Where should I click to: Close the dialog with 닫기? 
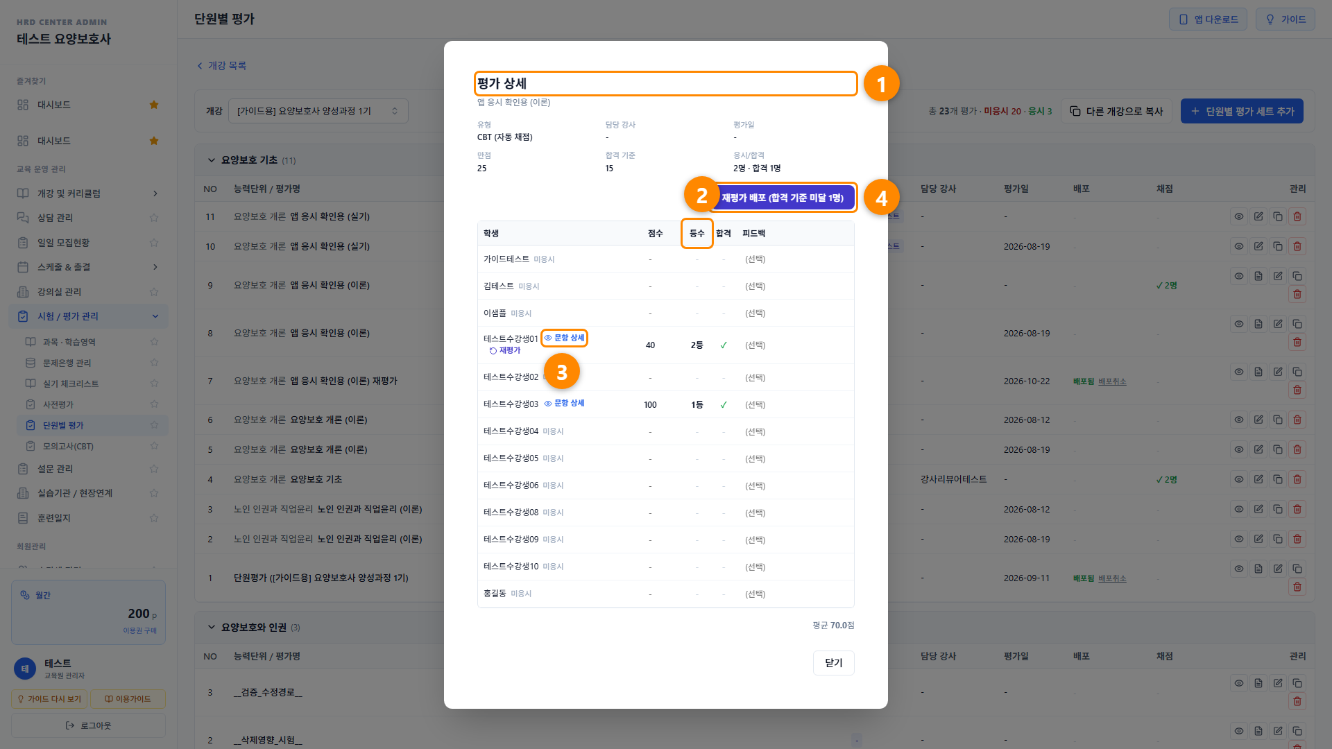pyautogui.click(x=833, y=663)
